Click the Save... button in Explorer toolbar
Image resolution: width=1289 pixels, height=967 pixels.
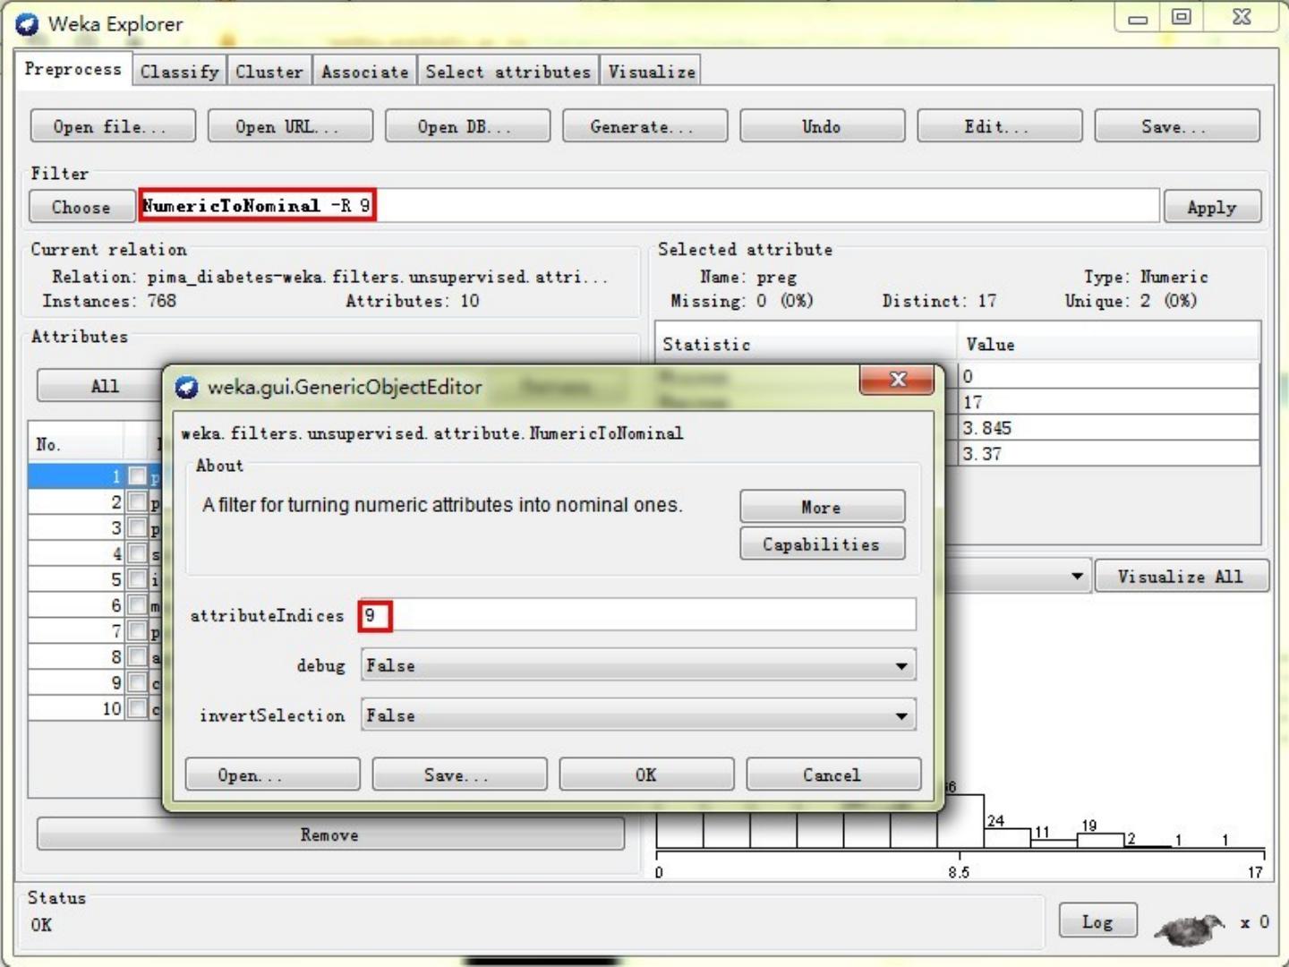click(1176, 126)
